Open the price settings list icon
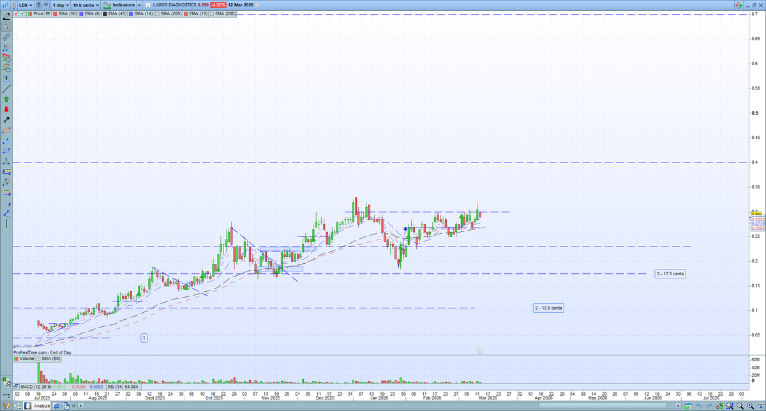Image resolution: width=766 pixels, height=411 pixels. (48, 14)
